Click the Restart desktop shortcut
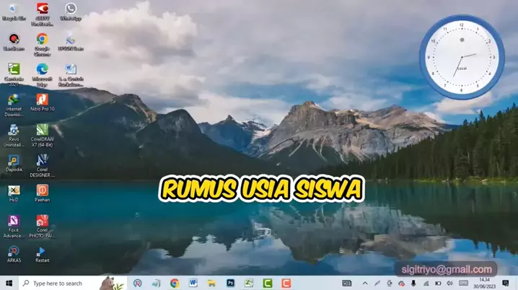 click(42, 251)
